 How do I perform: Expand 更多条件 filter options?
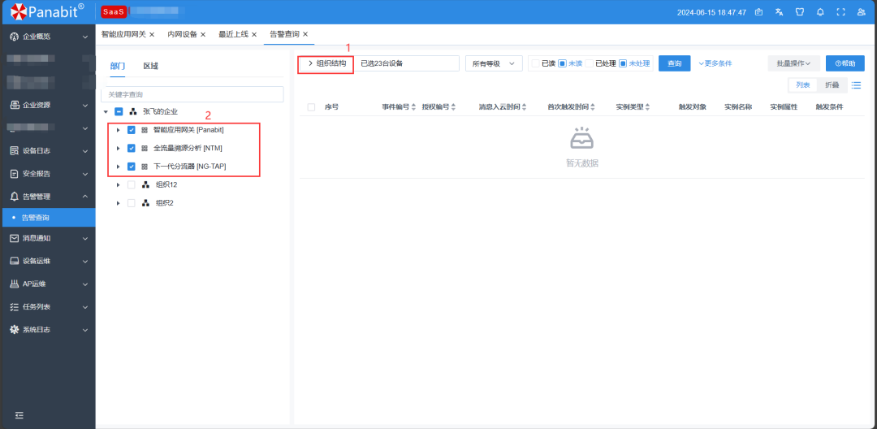pos(715,63)
